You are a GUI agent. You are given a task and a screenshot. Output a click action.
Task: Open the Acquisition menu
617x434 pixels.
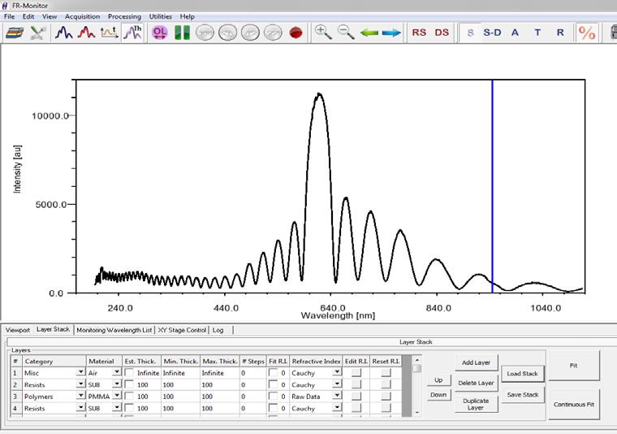(82, 16)
